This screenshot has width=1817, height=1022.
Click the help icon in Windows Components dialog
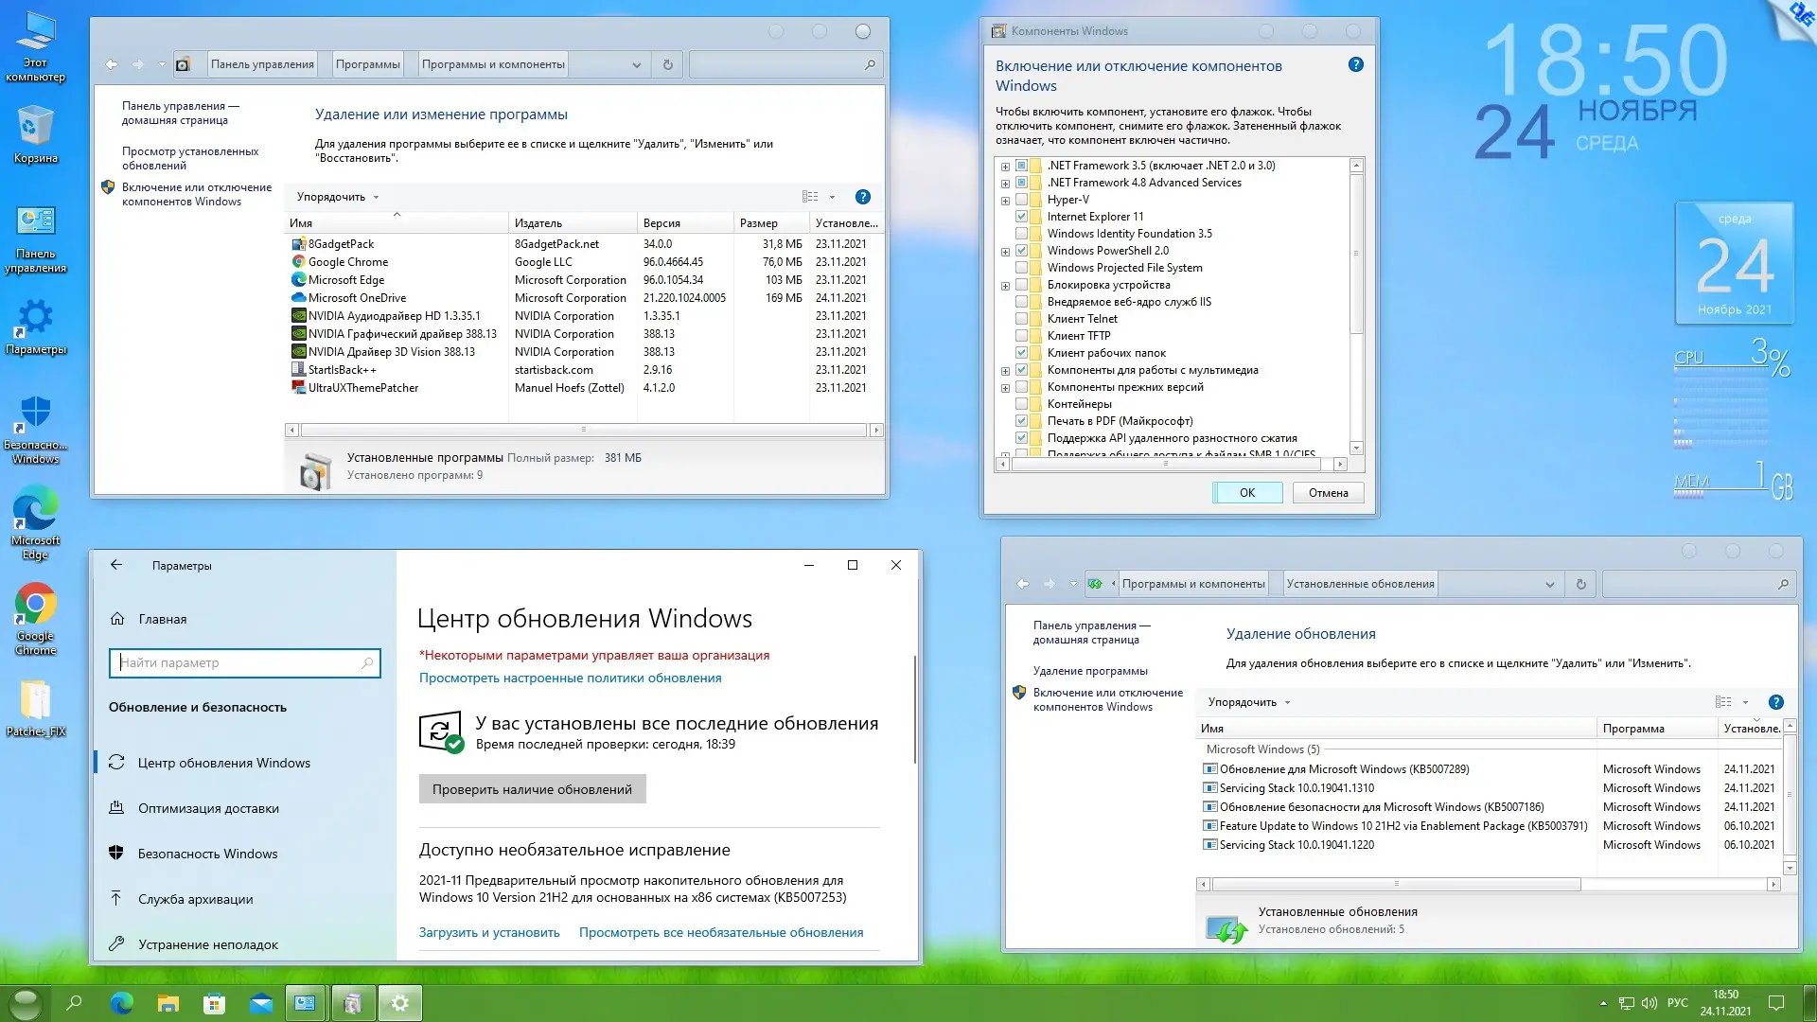pyautogui.click(x=1355, y=65)
